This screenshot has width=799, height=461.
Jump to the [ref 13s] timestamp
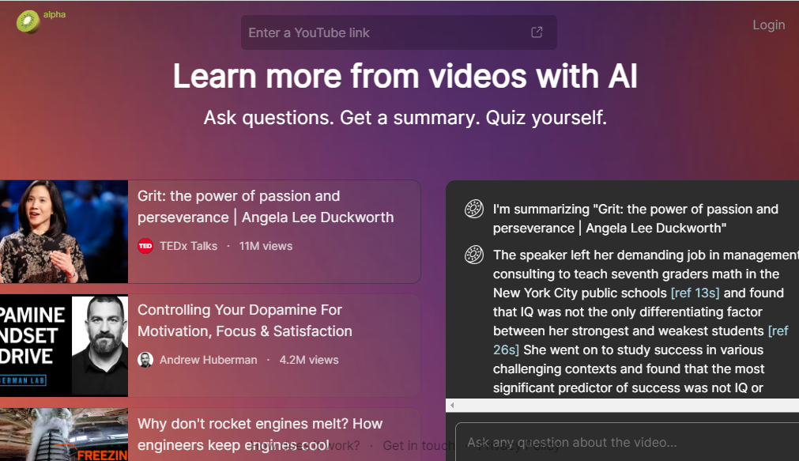click(x=695, y=293)
